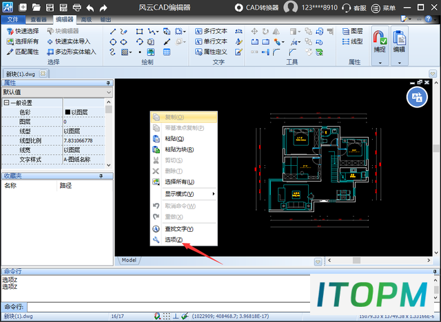Click Match Properties tool
The height and width of the screenshot is (322, 441).
(x=23, y=52)
